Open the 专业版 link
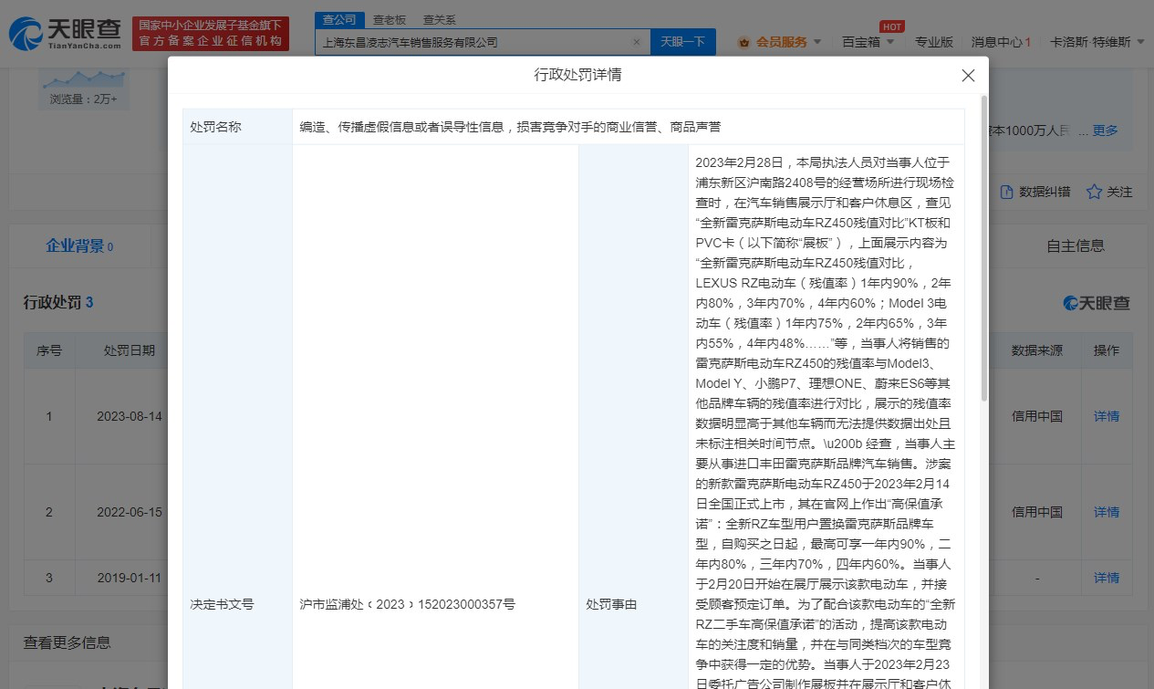The image size is (1154, 689). (x=934, y=42)
